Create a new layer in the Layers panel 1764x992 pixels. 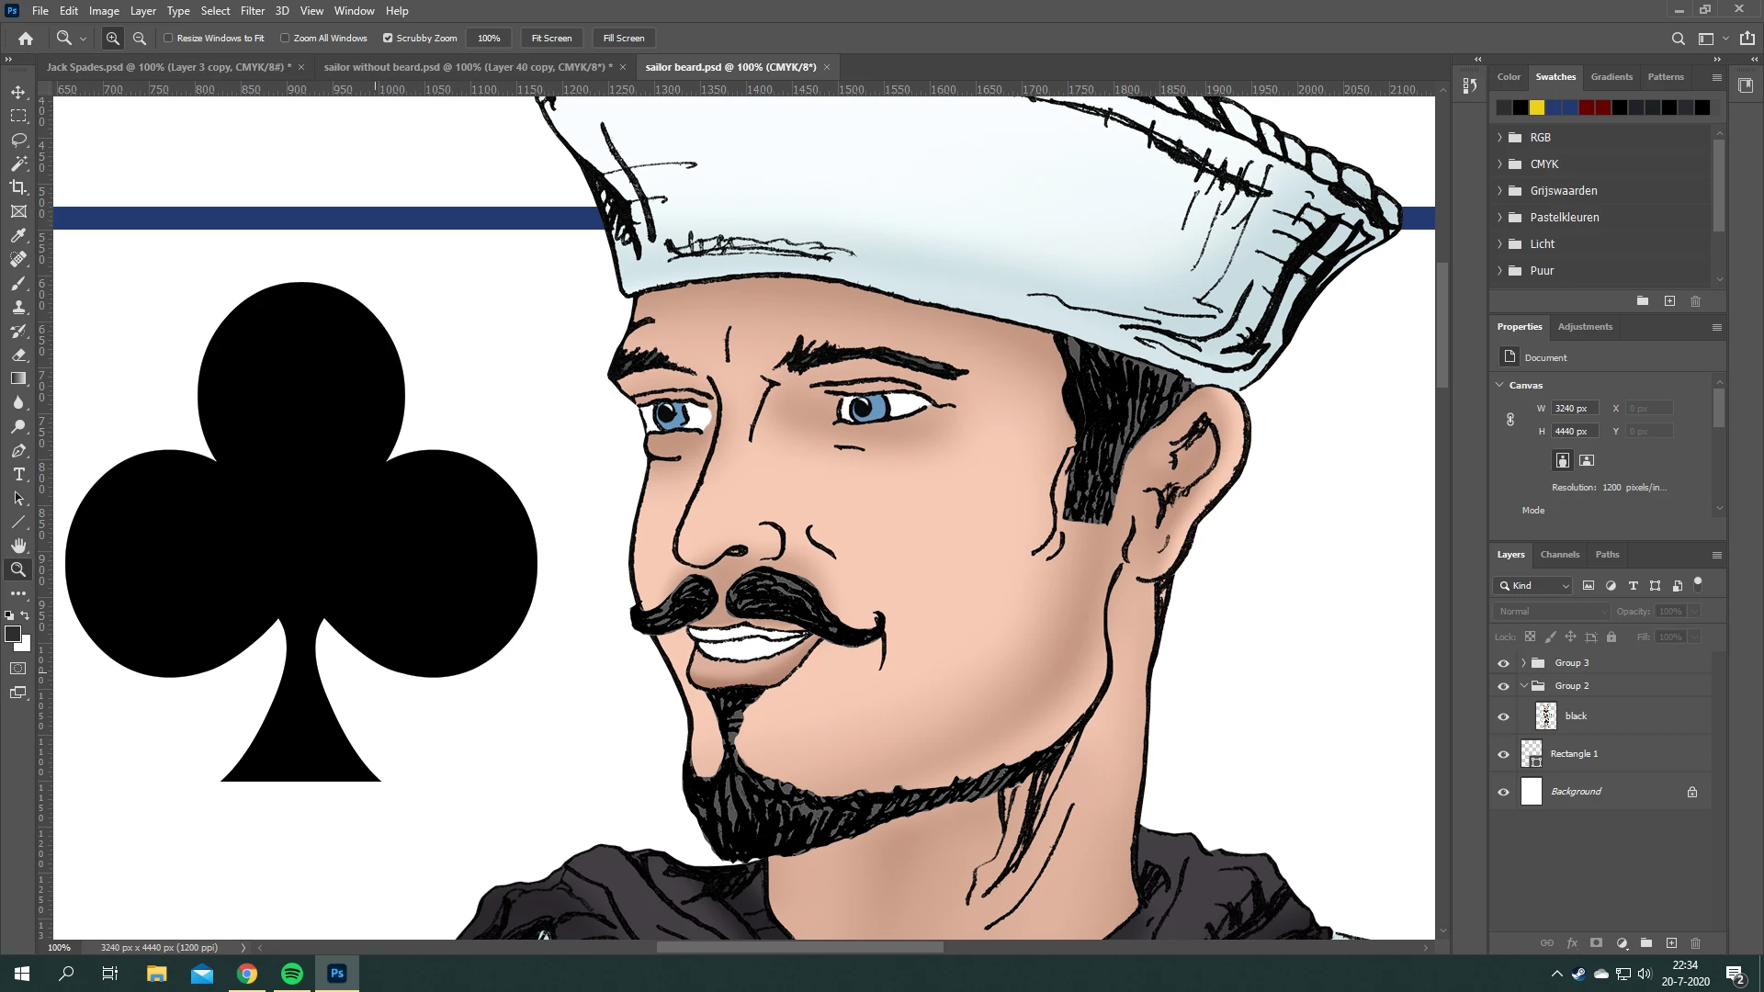pyautogui.click(x=1671, y=943)
